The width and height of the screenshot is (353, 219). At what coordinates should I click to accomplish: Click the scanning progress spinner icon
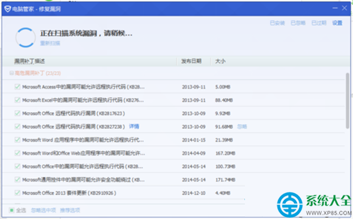(x=25, y=37)
